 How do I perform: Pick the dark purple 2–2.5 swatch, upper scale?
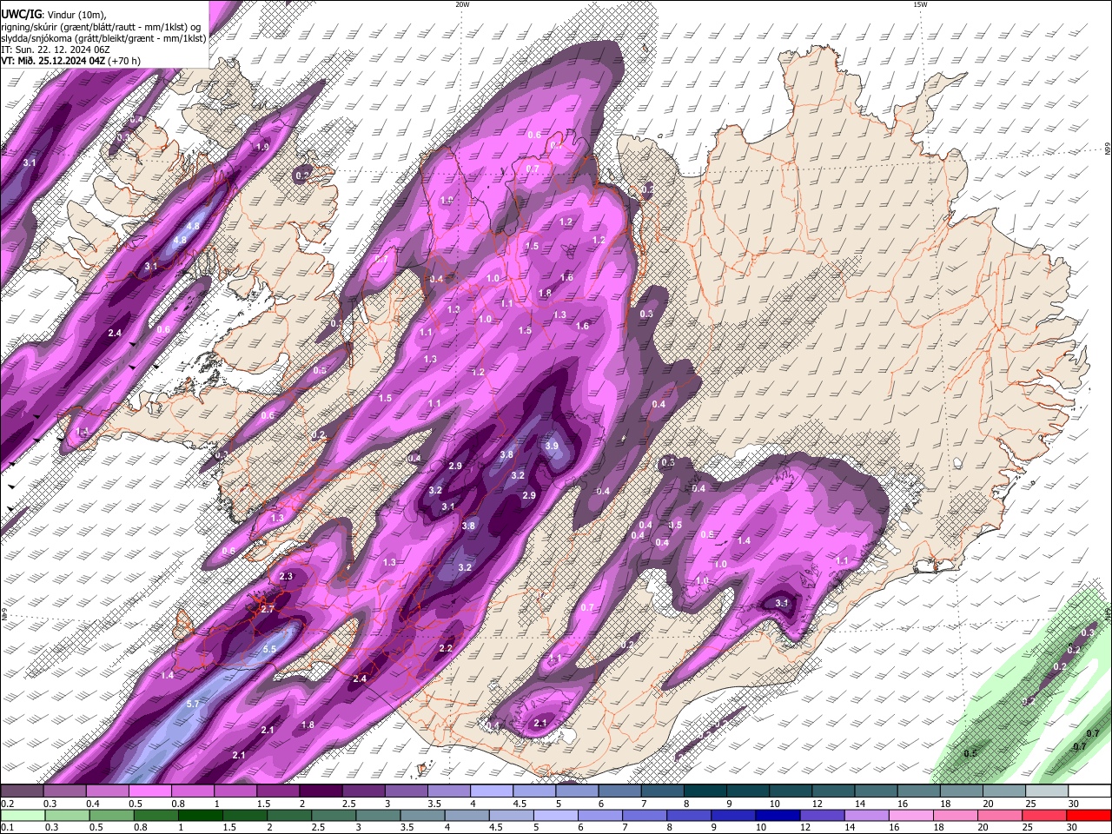tap(321, 791)
